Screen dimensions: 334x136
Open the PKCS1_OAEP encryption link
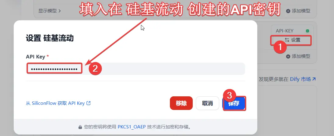[132, 127]
